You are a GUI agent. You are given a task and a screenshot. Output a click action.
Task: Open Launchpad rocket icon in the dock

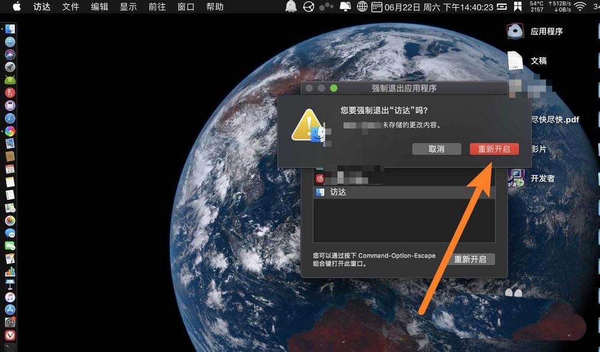10,67
